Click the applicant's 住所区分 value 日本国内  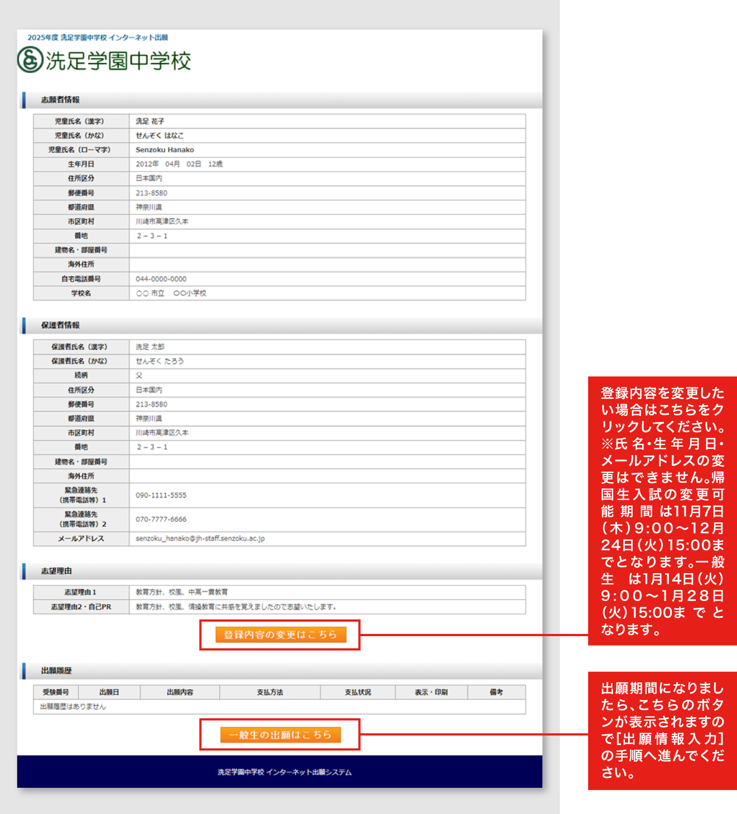(x=149, y=178)
